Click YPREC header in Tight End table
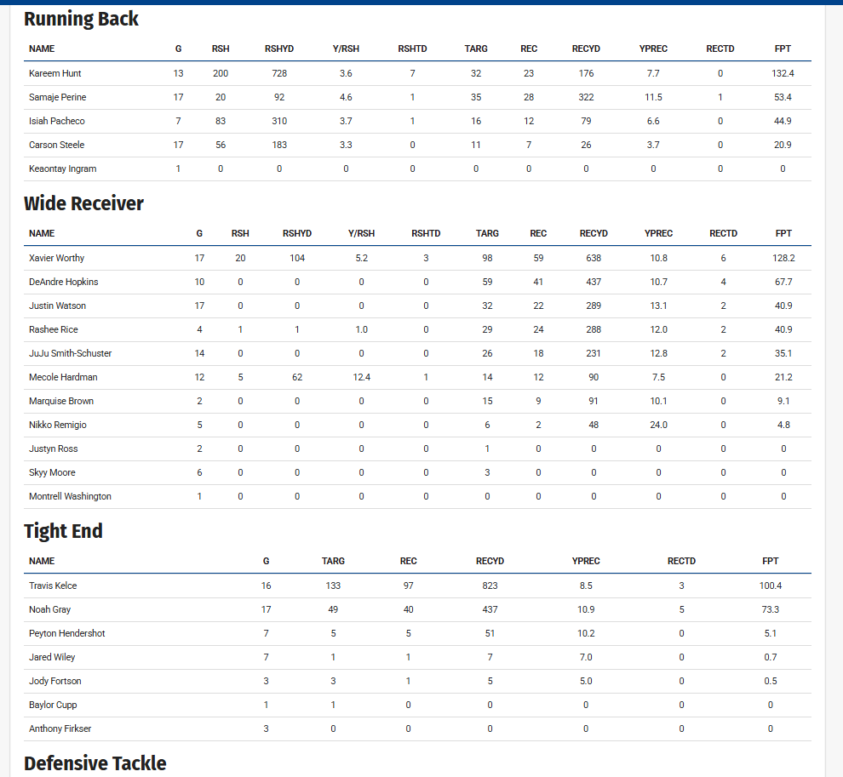This screenshot has width=843, height=777. tap(586, 561)
